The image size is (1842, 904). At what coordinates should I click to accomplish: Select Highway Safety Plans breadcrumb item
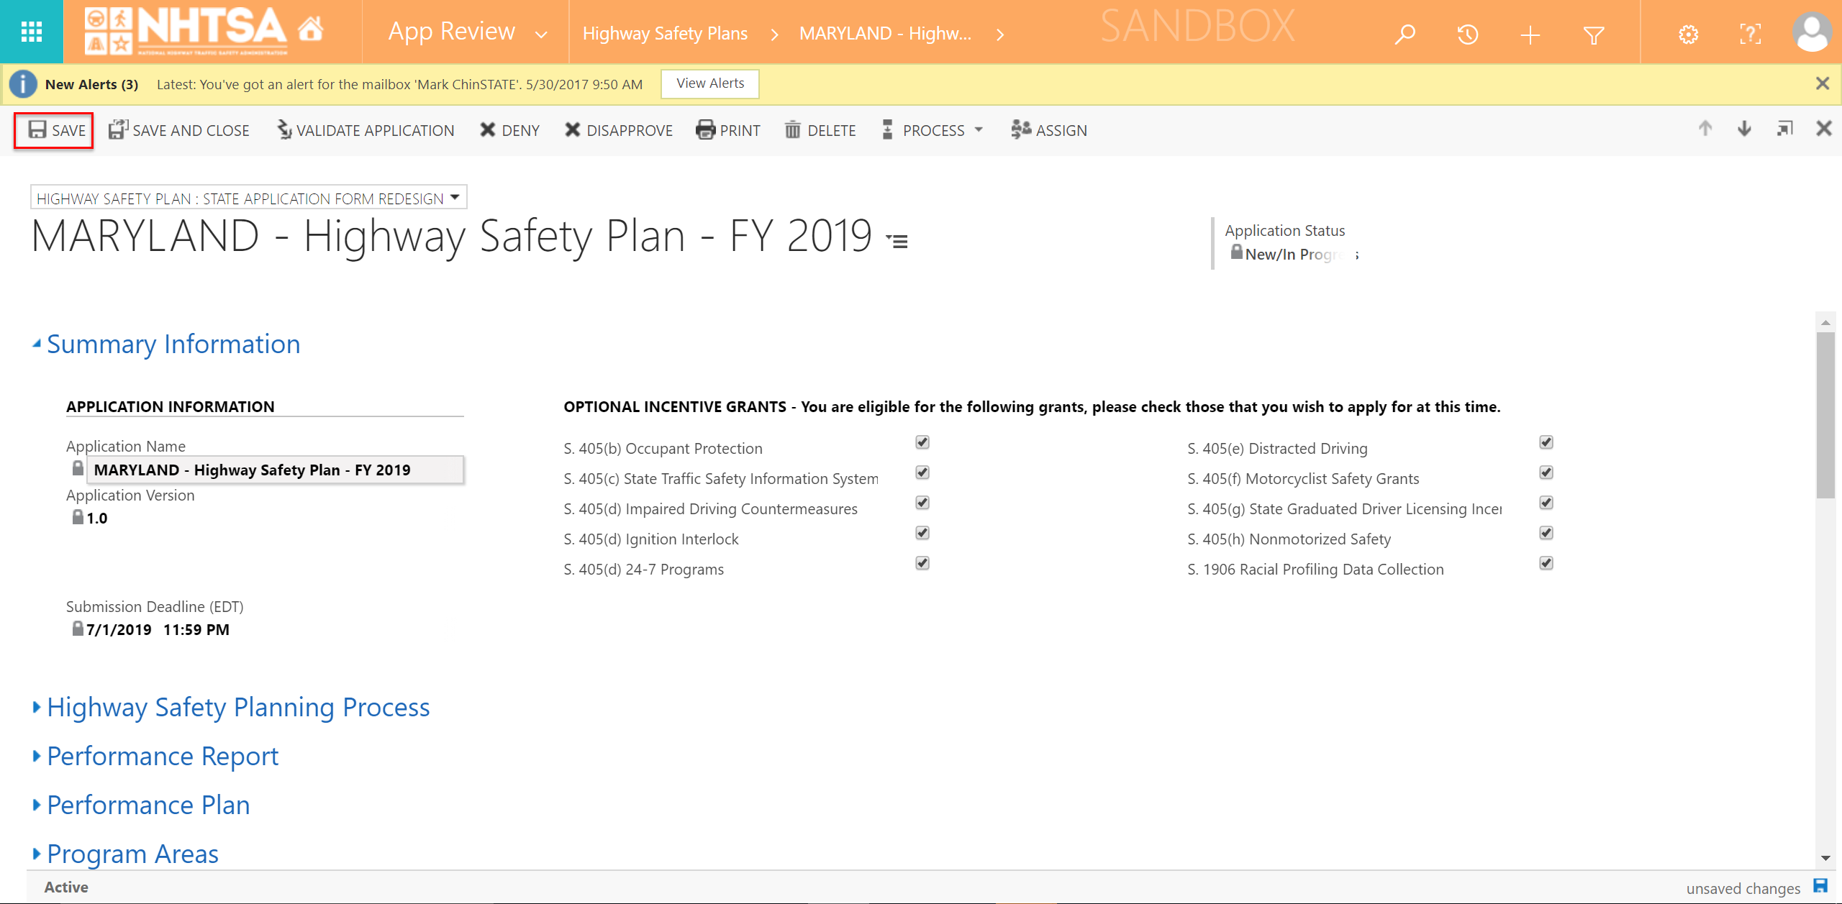pyautogui.click(x=665, y=33)
